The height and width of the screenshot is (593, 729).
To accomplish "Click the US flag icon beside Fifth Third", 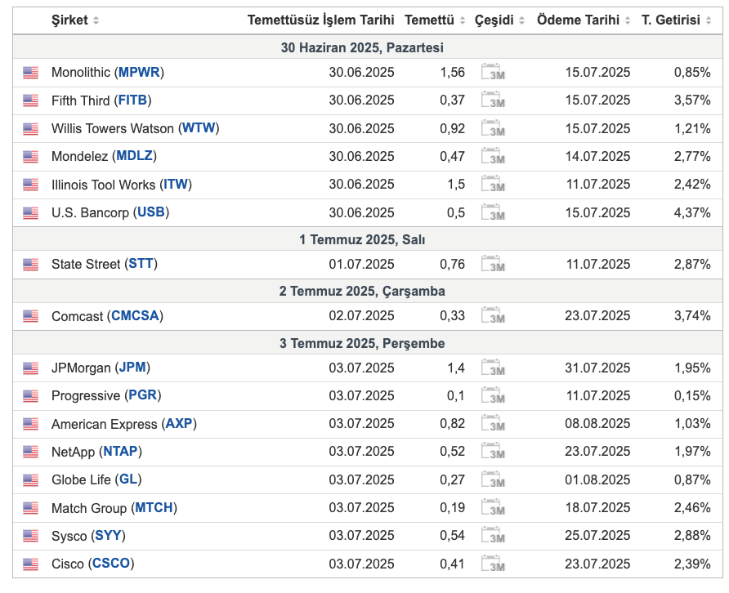I will (31, 100).
